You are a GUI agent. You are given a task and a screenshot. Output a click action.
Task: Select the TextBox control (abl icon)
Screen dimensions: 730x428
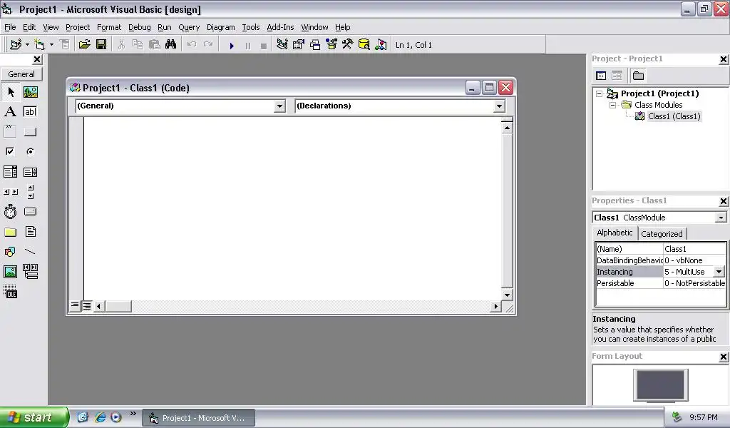click(x=30, y=112)
